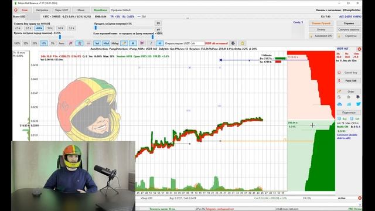The height and width of the screenshot is (211, 375).
Task: Click the lock icon below Order
Action: 339,97
